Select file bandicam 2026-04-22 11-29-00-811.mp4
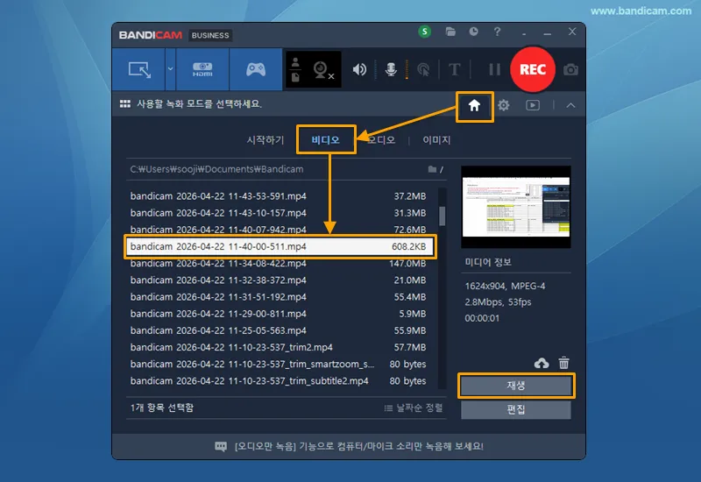The width and height of the screenshot is (701, 482). coord(278,314)
